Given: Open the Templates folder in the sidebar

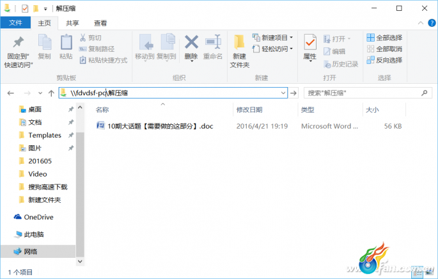Looking at the screenshot, I should click(x=45, y=135).
